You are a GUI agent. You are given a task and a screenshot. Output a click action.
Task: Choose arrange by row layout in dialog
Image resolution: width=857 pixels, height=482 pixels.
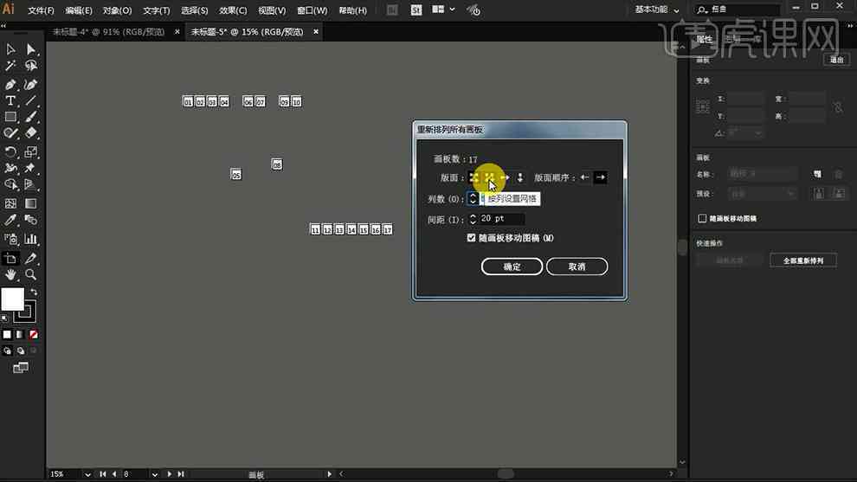tap(505, 177)
